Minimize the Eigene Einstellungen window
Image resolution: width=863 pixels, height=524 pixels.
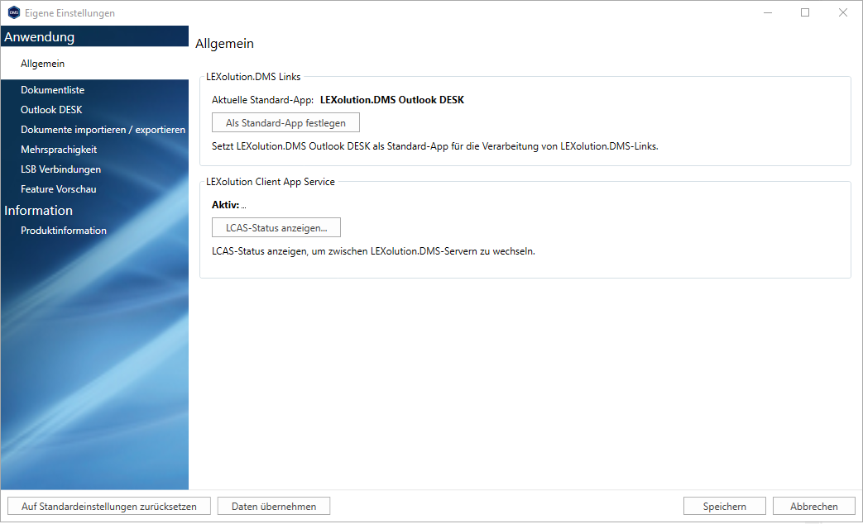pyautogui.click(x=768, y=12)
